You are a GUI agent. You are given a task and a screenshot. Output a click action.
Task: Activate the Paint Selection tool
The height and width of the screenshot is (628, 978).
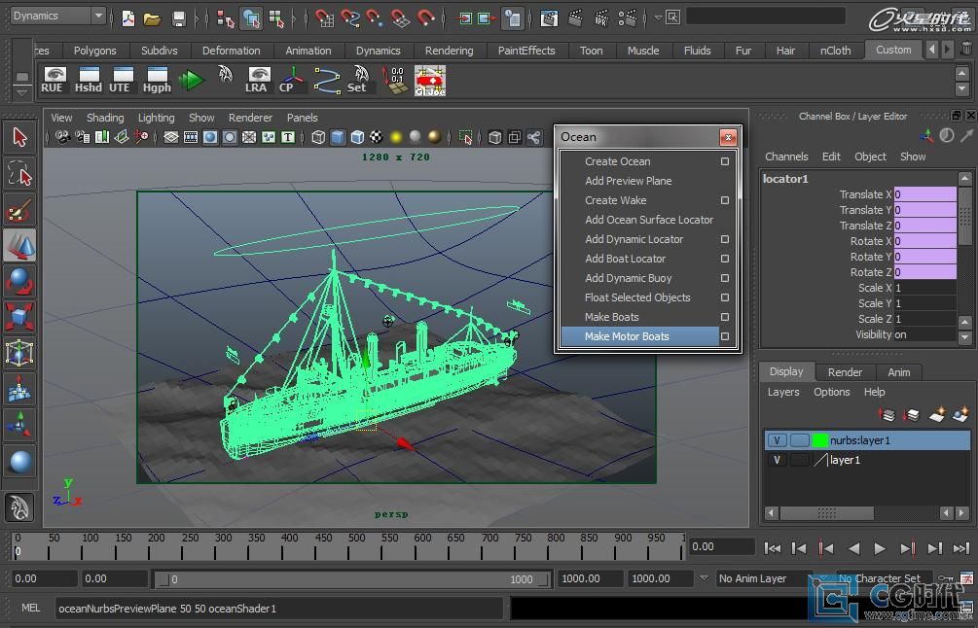click(x=20, y=210)
